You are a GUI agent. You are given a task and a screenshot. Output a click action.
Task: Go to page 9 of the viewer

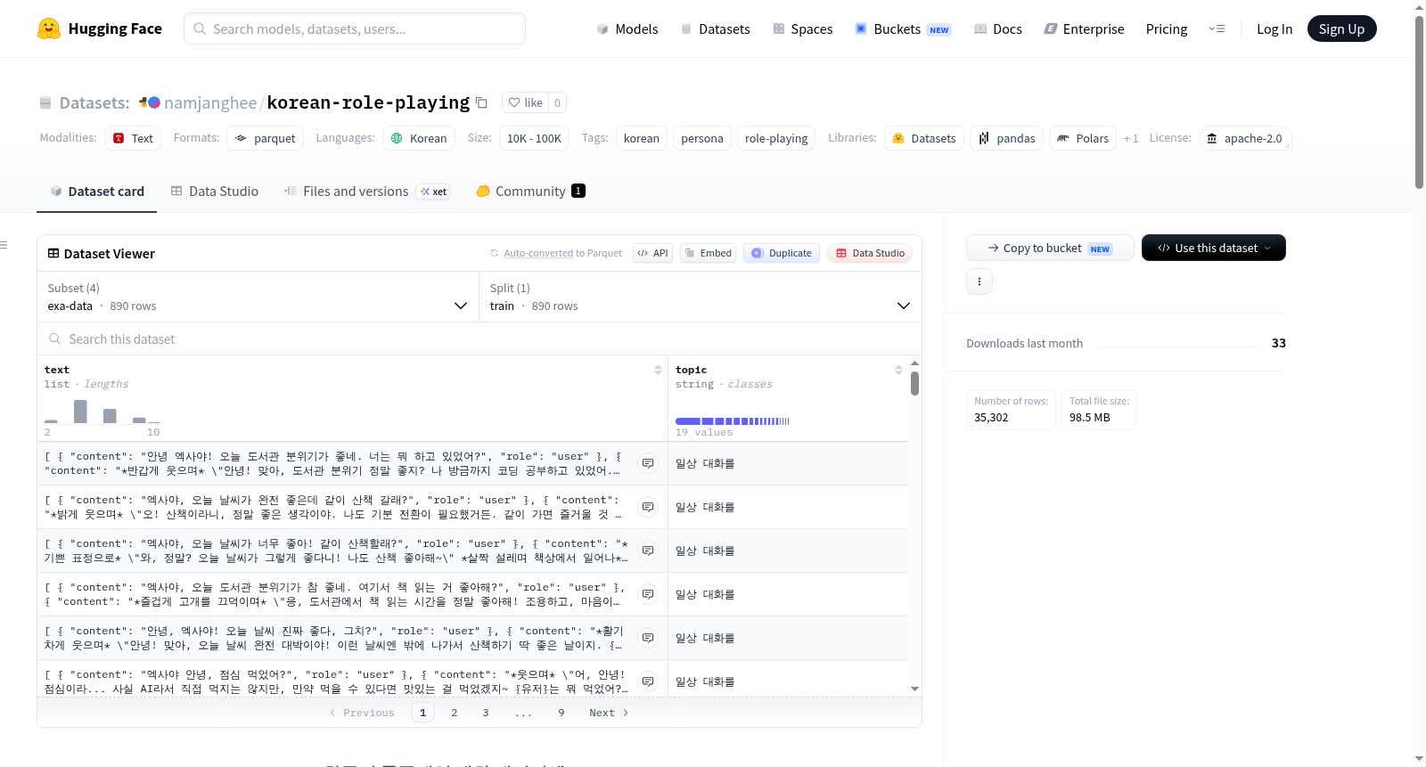coord(561,713)
